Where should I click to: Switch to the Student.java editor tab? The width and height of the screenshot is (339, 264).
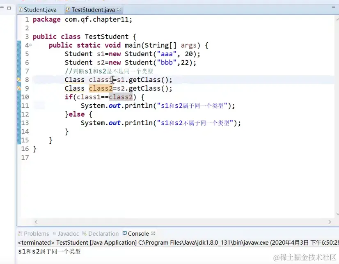[x=38, y=10]
